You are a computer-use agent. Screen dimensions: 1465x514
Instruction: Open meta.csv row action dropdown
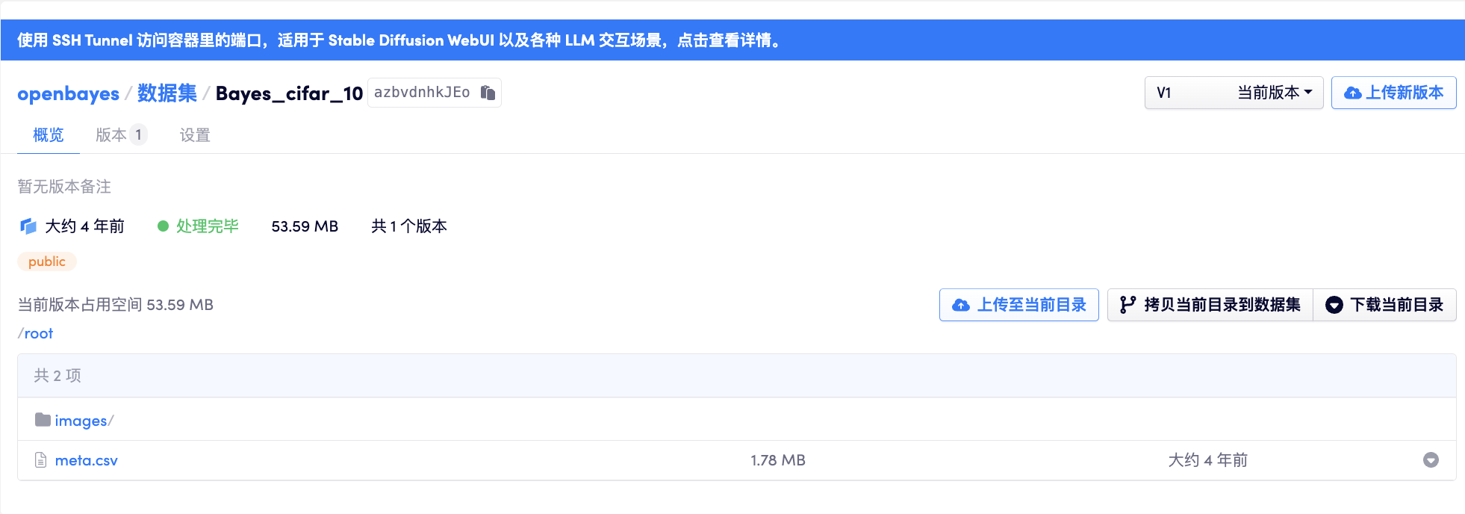[1431, 460]
